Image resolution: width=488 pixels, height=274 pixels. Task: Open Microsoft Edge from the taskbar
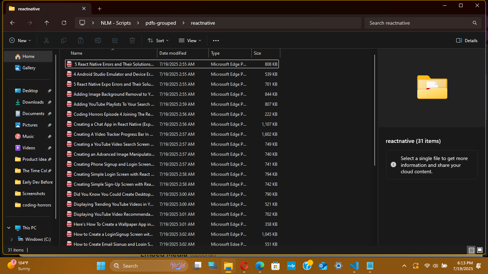click(x=260, y=266)
